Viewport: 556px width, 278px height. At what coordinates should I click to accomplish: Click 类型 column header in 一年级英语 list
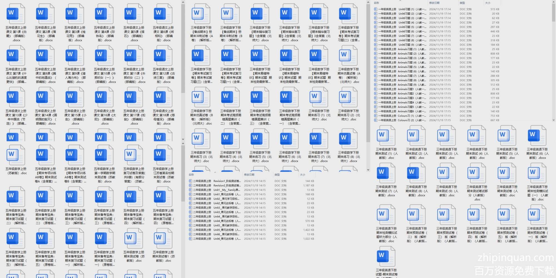pyautogui.click(x=462, y=3)
